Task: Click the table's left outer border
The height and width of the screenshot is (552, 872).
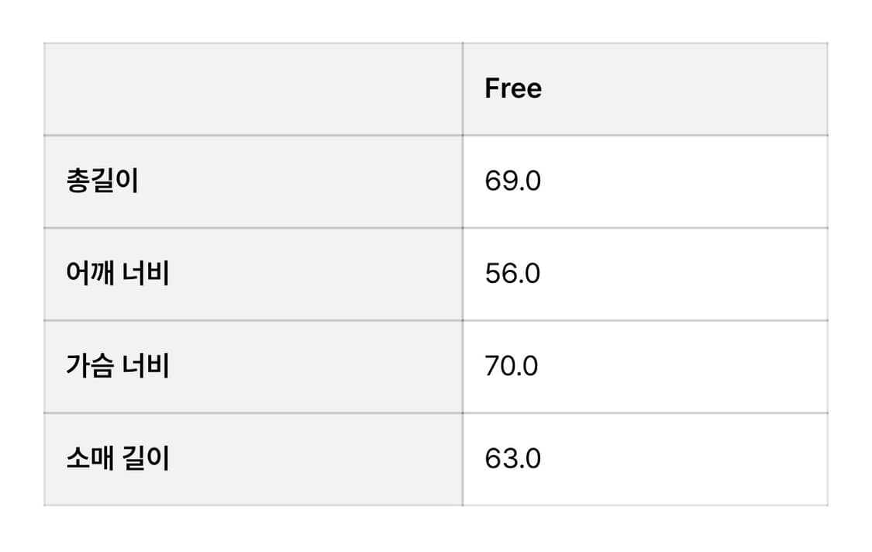Action: [x=44, y=274]
